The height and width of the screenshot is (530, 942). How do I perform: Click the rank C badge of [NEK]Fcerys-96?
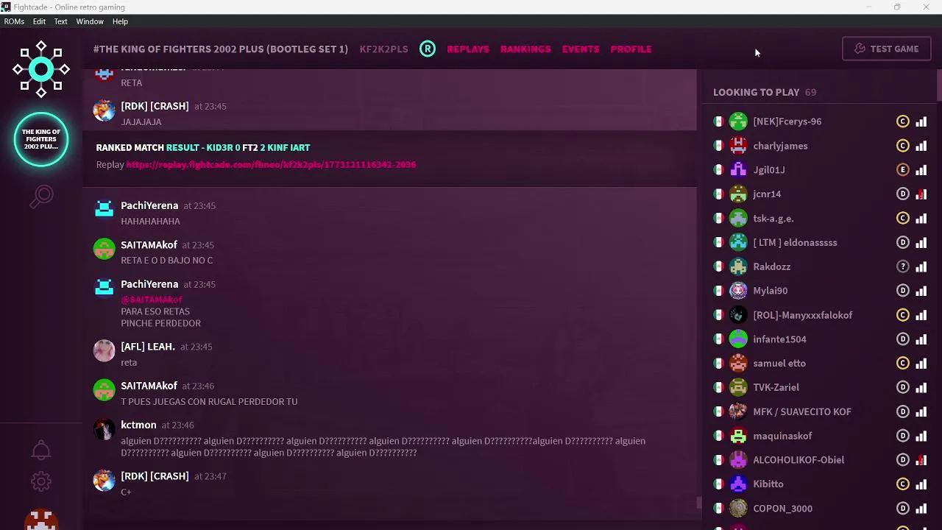pyautogui.click(x=903, y=121)
